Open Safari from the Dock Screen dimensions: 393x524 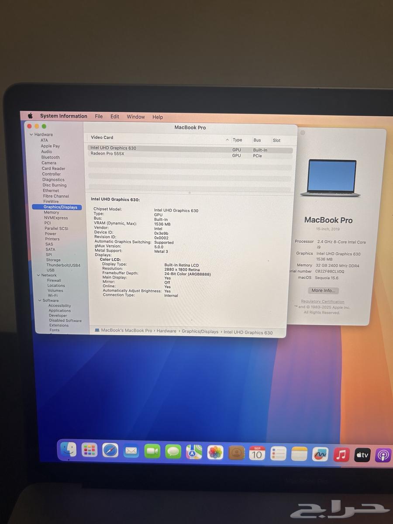[110, 451]
